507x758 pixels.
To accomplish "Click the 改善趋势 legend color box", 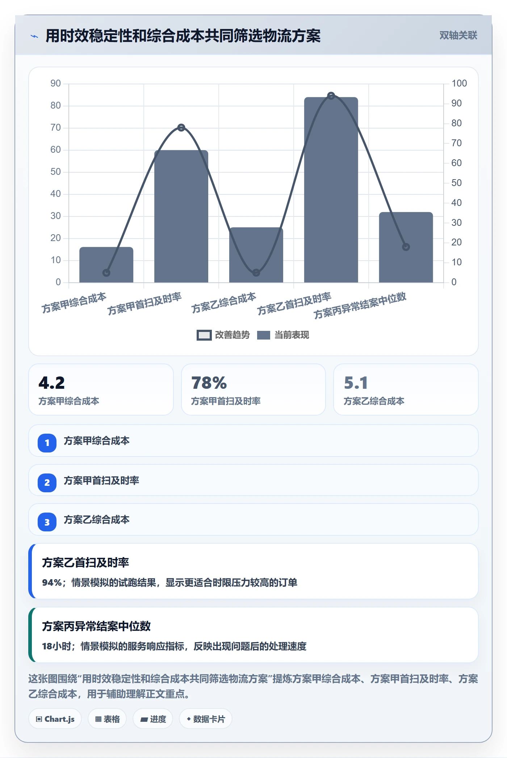I will click(x=204, y=335).
